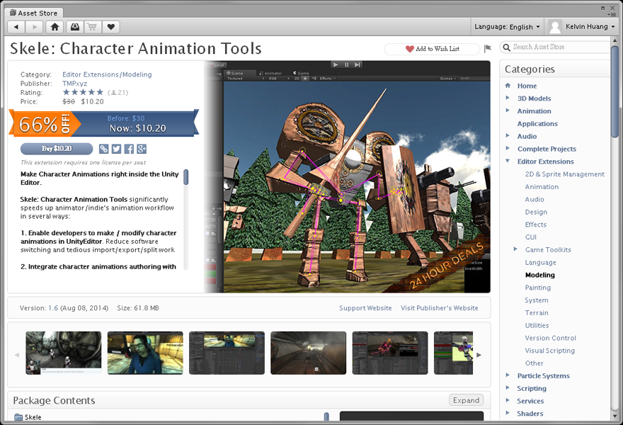Open the Visit Publisher's Website link
Viewport: 623px width, 425px height.
[x=439, y=308]
